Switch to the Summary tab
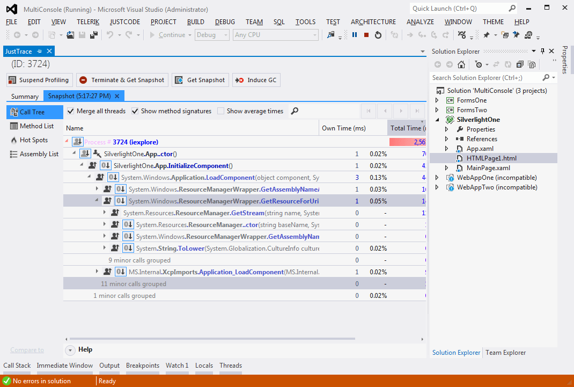 click(25, 96)
